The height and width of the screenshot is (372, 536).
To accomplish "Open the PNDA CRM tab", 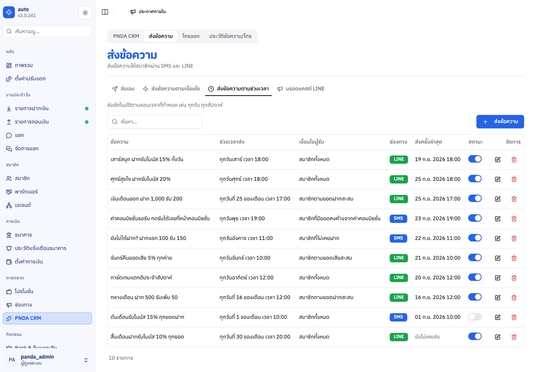I will click(x=126, y=36).
